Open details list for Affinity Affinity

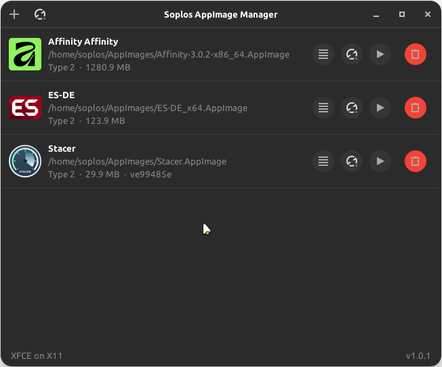point(323,54)
